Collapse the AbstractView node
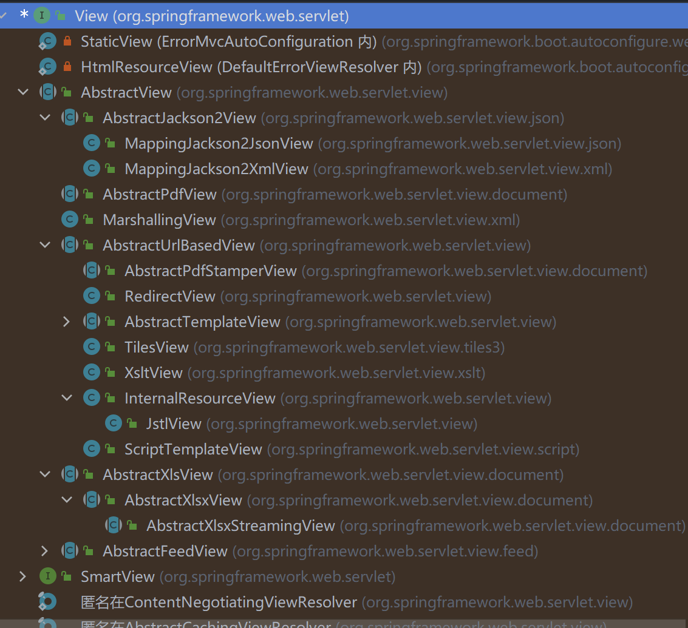This screenshot has height=628, width=688. pyautogui.click(x=23, y=92)
